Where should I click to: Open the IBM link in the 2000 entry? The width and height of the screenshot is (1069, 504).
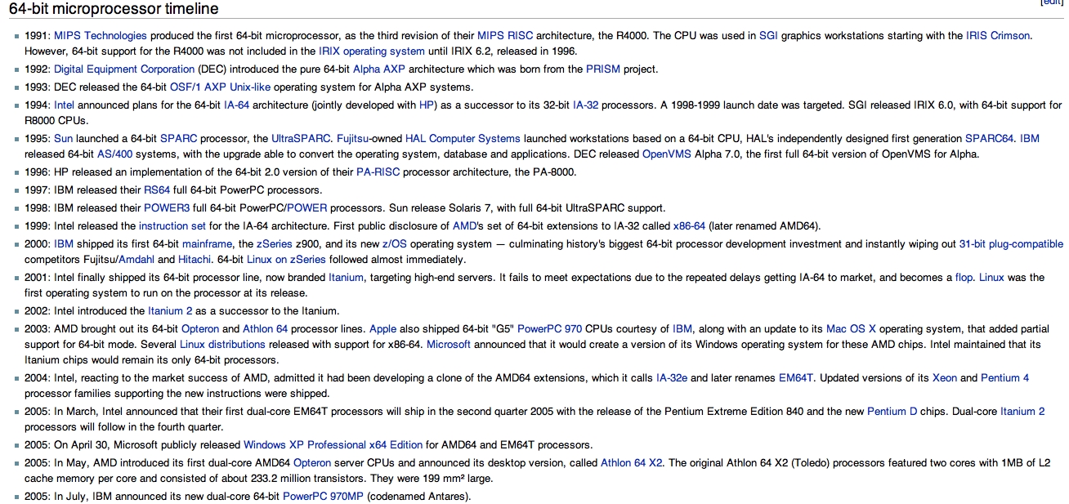[x=64, y=244]
